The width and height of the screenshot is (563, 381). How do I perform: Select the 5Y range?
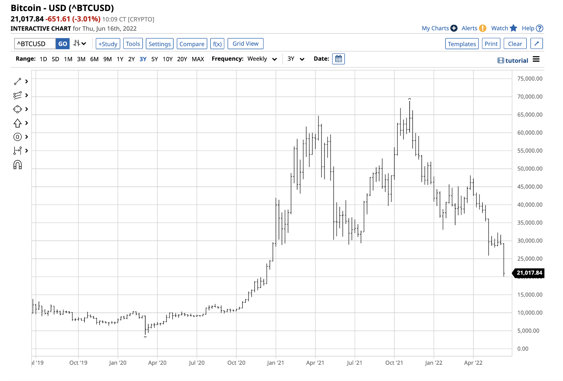tap(155, 59)
